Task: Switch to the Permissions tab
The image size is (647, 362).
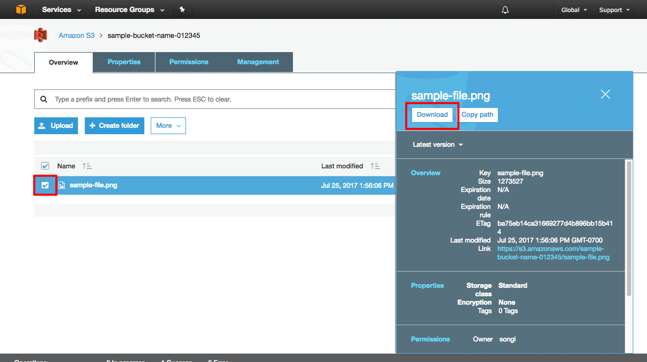Action: point(189,62)
